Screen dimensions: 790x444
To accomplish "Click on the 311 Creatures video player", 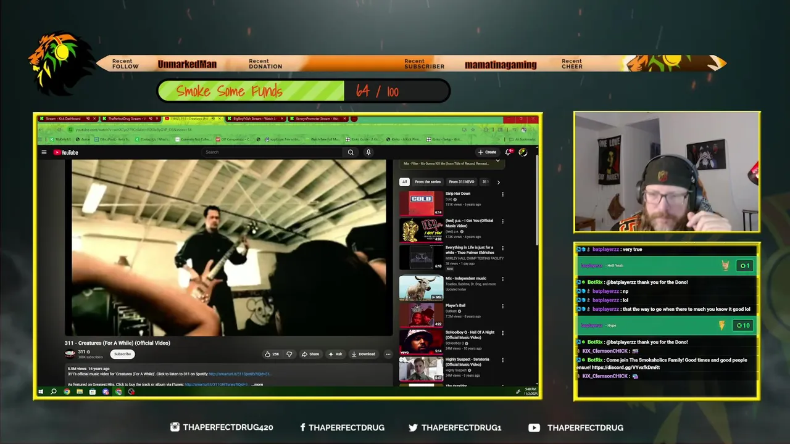I will pyautogui.click(x=228, y=248).
